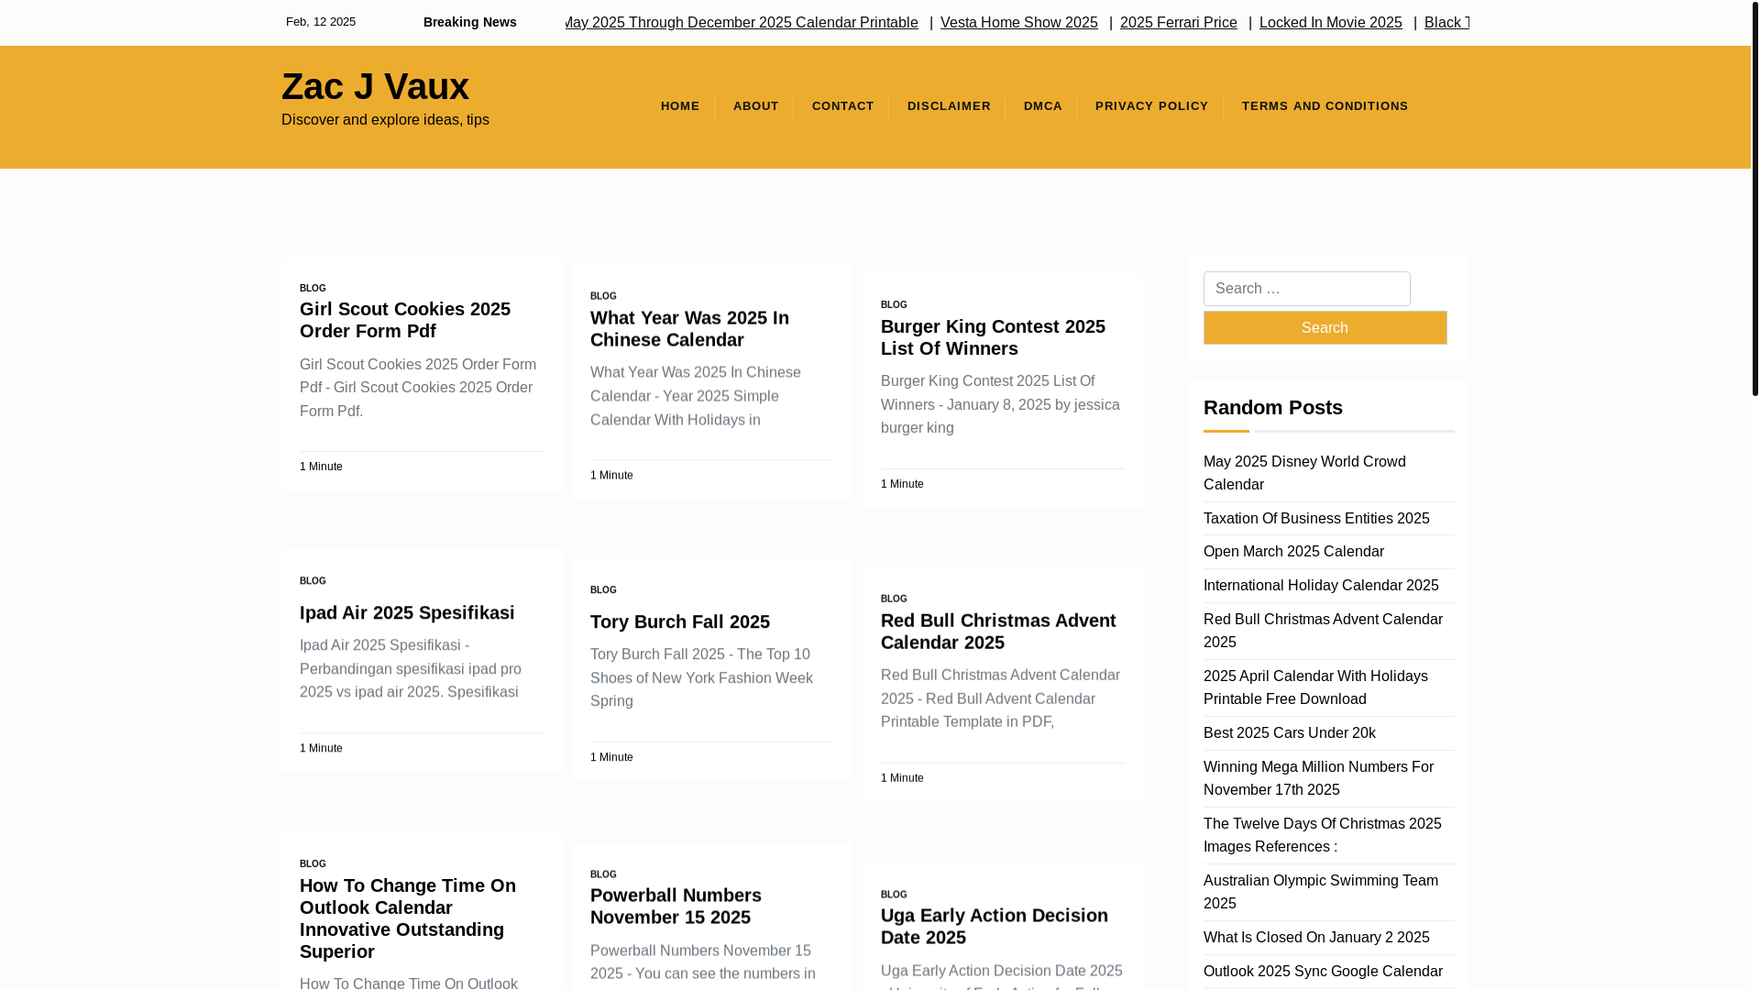Click BLOG category above Powerball Numbers post
This screenshot has height=990, width=1760.
pos(603,874)
